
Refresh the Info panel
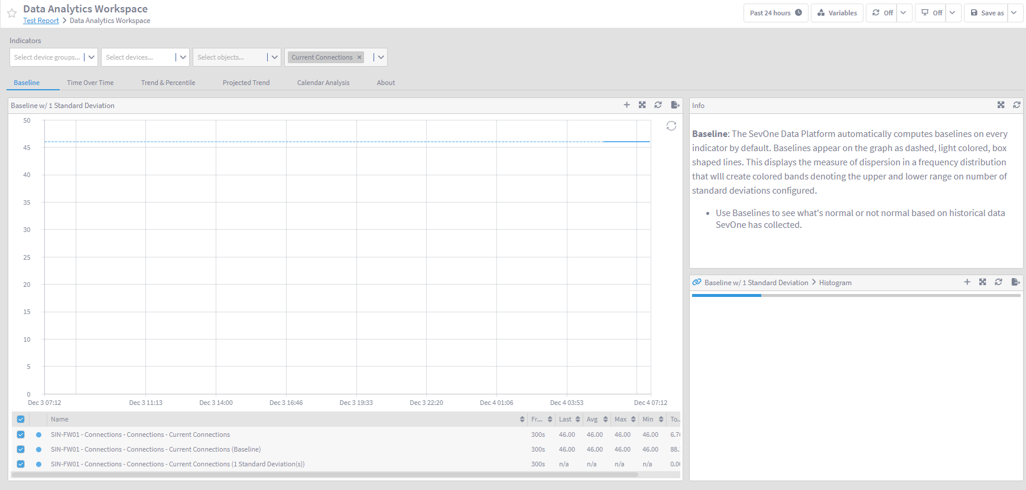point(1017,105)
